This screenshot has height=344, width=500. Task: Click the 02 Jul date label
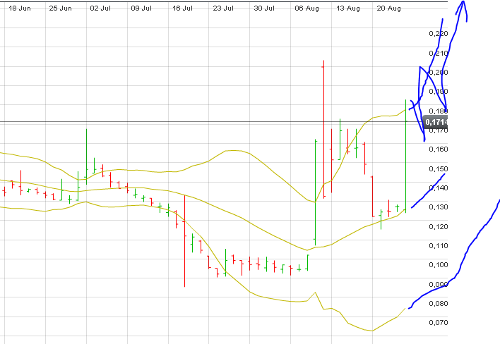(102, 9)
